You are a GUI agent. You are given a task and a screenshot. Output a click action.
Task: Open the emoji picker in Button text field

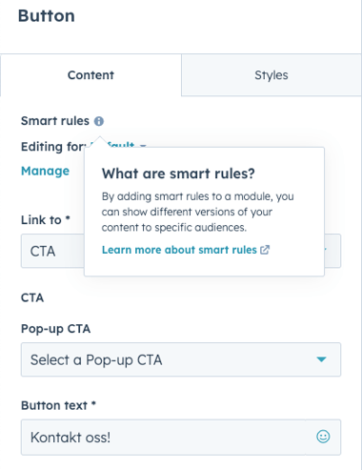tap(323, 437)
